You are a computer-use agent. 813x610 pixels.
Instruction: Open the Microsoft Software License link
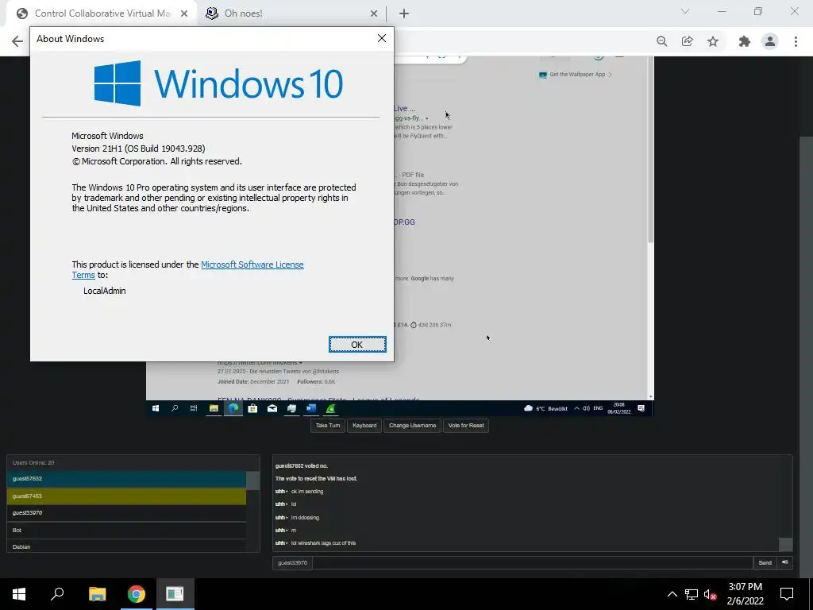(x=252, y=264)
